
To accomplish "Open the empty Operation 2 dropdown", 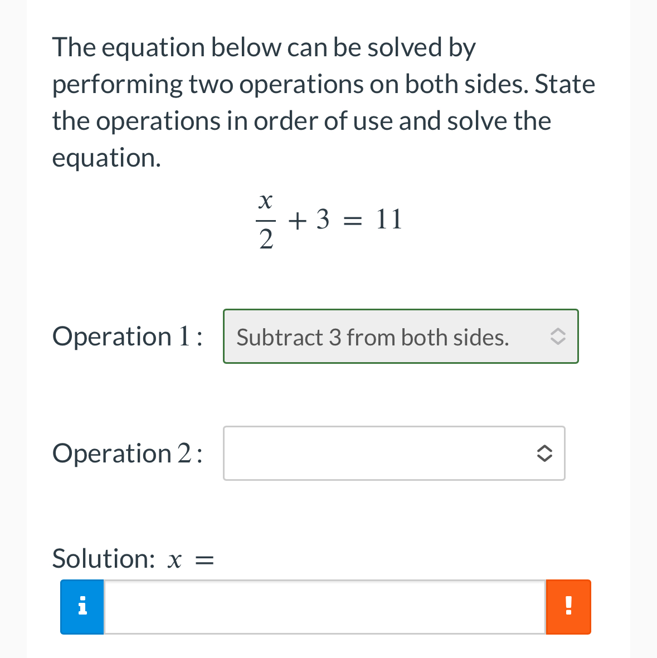I will coord(393,454).
